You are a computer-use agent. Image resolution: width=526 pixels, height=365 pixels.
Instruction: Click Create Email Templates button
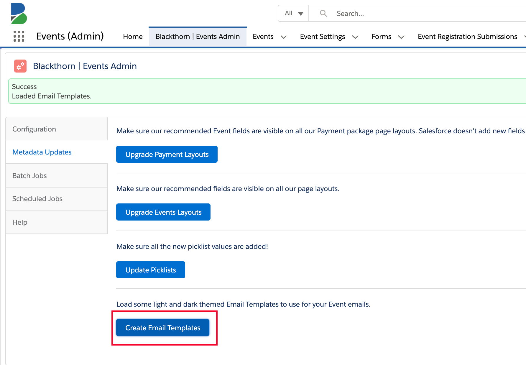[163, 328]
